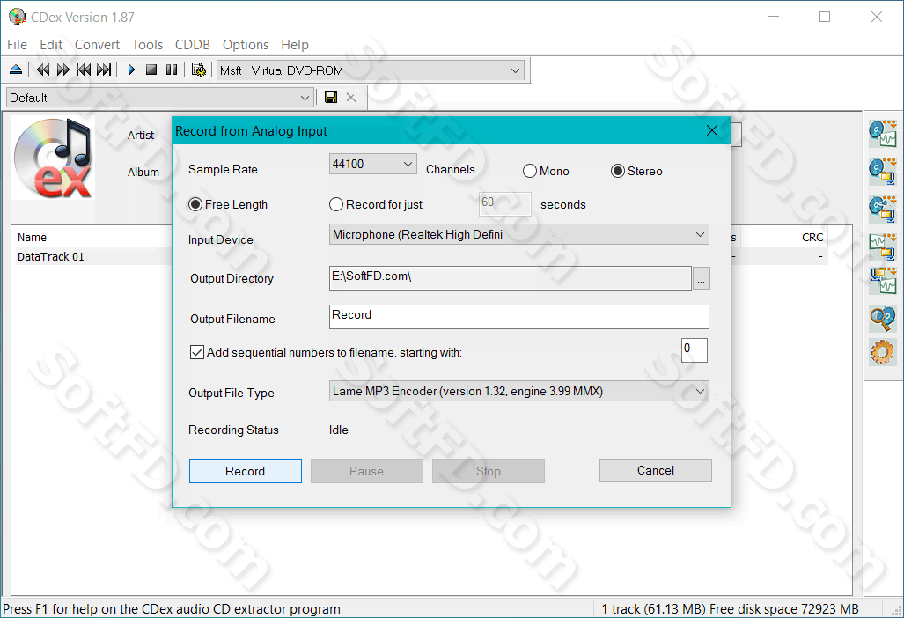This screenshot has height=618, width=904.
Task: Click the extract partial CD track icon
Action: (883, 210)
